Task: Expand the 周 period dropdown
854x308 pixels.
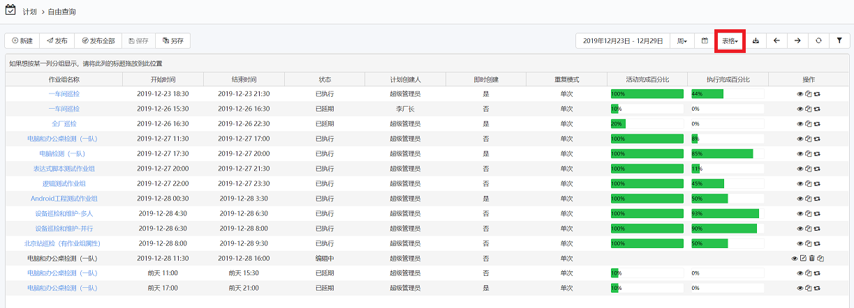Action: pos(682,41)
